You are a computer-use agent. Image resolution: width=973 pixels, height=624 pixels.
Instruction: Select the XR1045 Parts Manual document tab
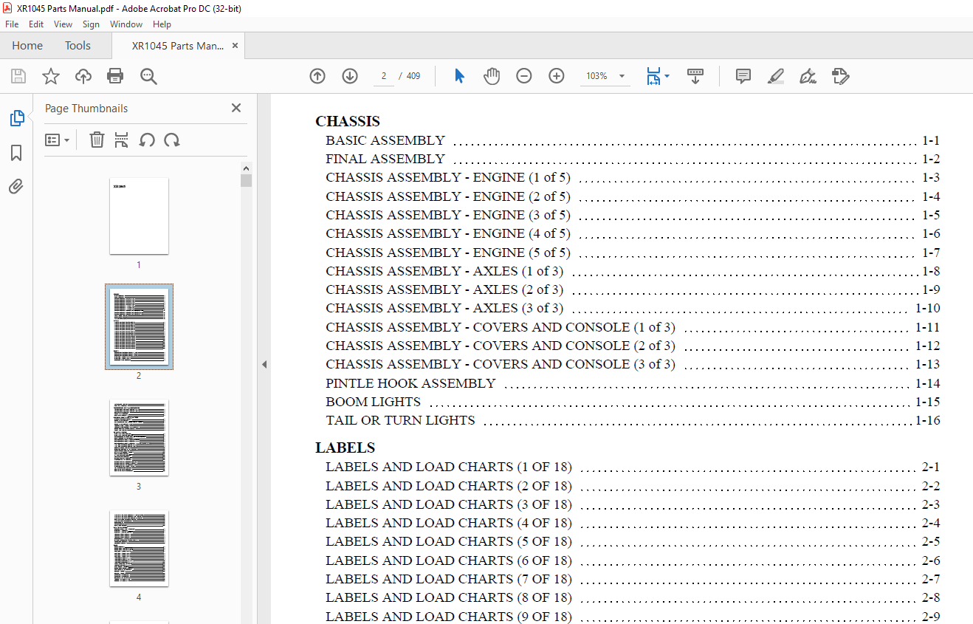coord(178,46)
